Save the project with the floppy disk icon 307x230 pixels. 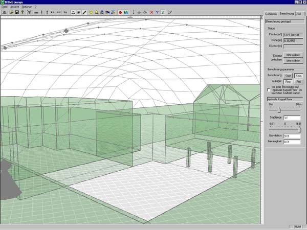pos(17,12)
